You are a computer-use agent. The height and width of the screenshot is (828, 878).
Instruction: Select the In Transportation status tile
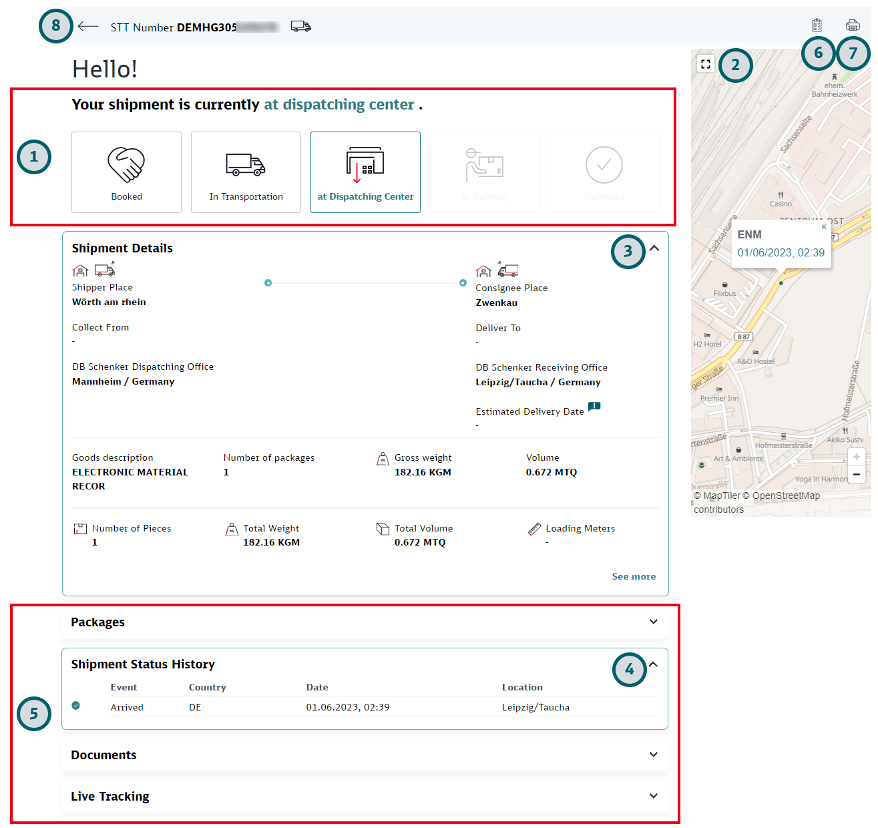coord(246,172)
